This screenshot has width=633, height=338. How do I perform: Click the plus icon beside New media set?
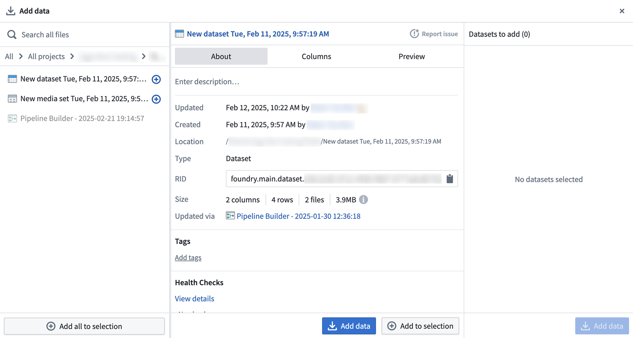(x=156, y=99)
